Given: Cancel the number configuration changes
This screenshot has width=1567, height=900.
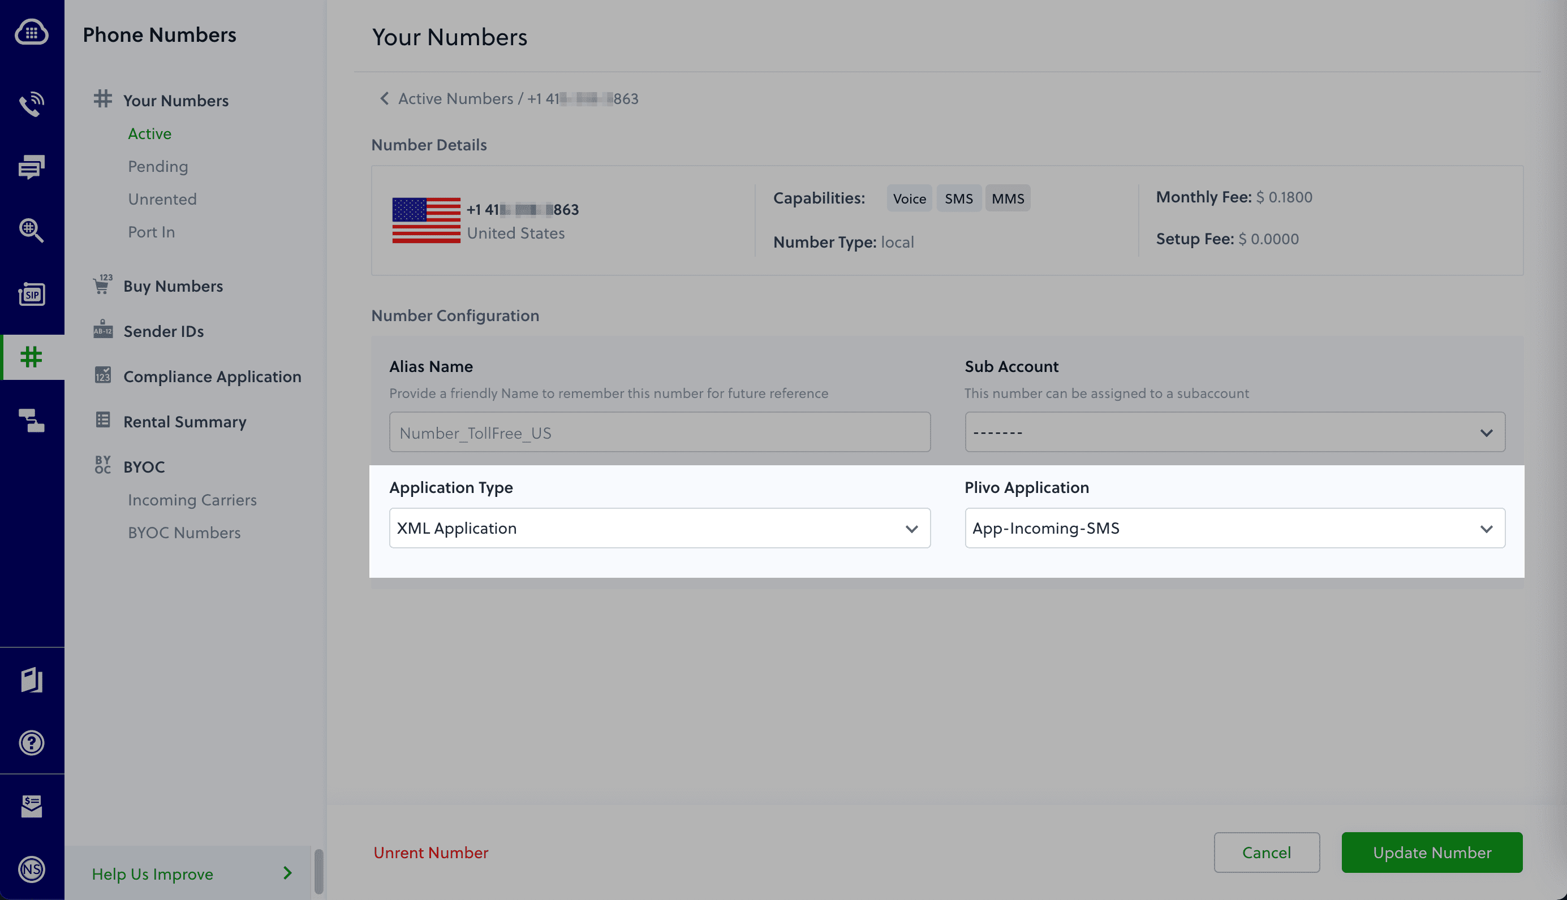Looking at the screenshot, I should (x=1267, y=853).
